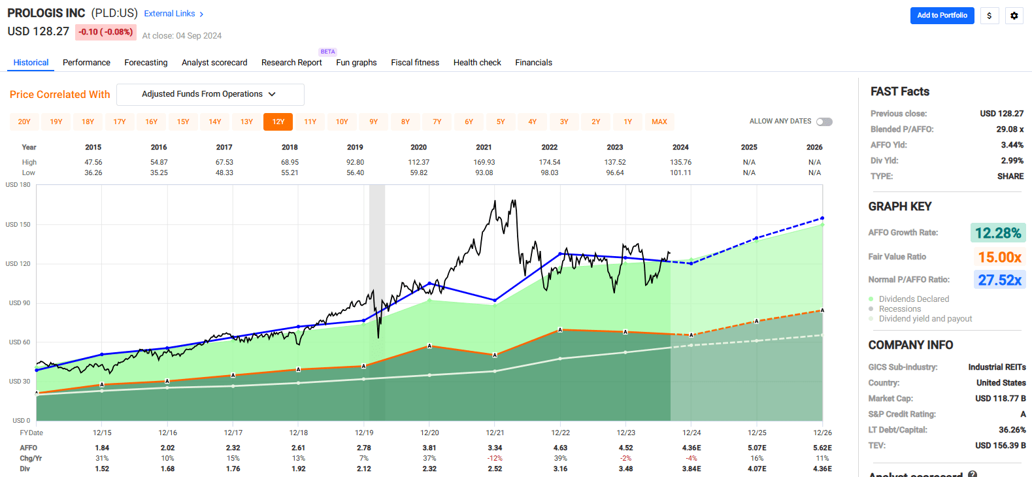The width and height of the screenshot is (1032, 477).
Task: Click the Div Yld value 2.99%
Action: click(x=1012, y=161)
